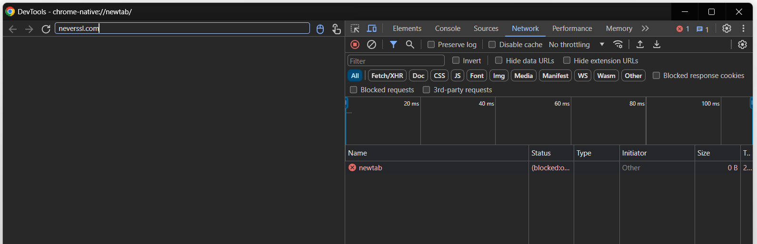Switch to the Console tab
Image resolution: width=757 pixels, height=244 pixels.
[448, 29]
